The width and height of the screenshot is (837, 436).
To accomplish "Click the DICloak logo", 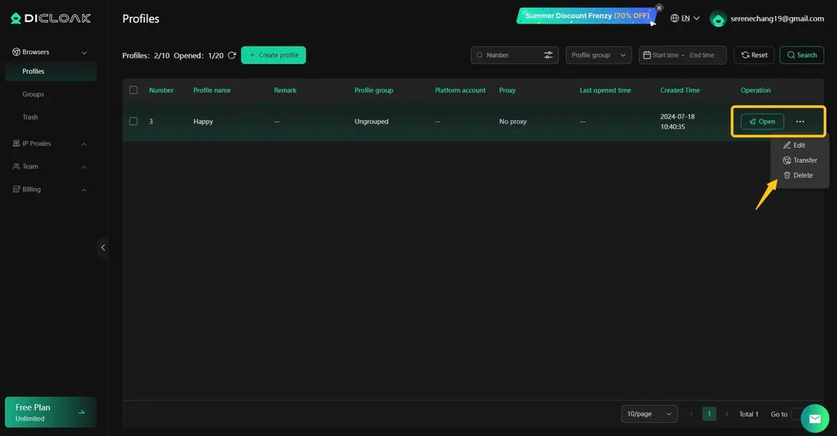I will tap(51, 18).
